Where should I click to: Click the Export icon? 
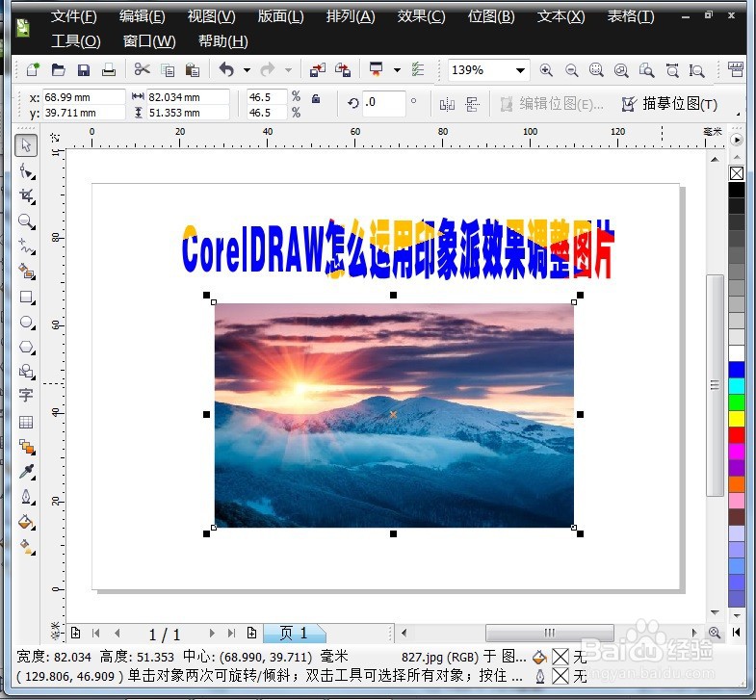click(343, 70)
